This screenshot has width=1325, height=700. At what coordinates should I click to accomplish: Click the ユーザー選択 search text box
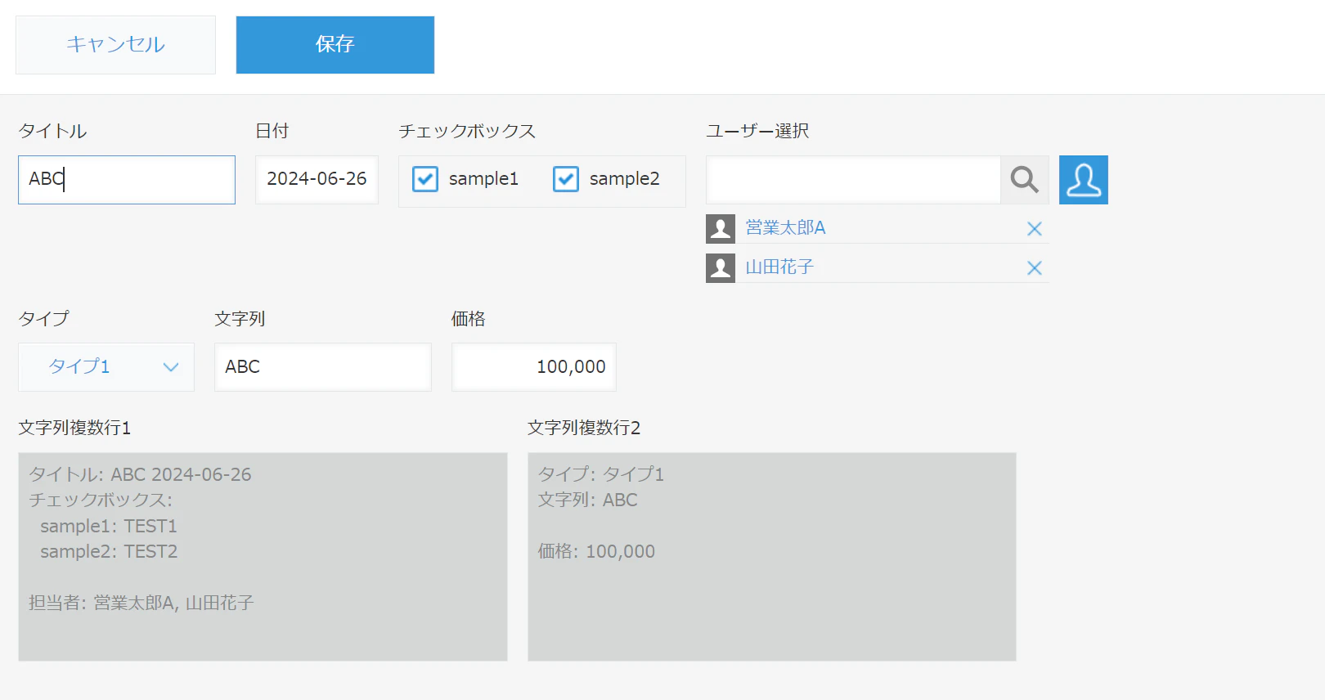[853, 180]
